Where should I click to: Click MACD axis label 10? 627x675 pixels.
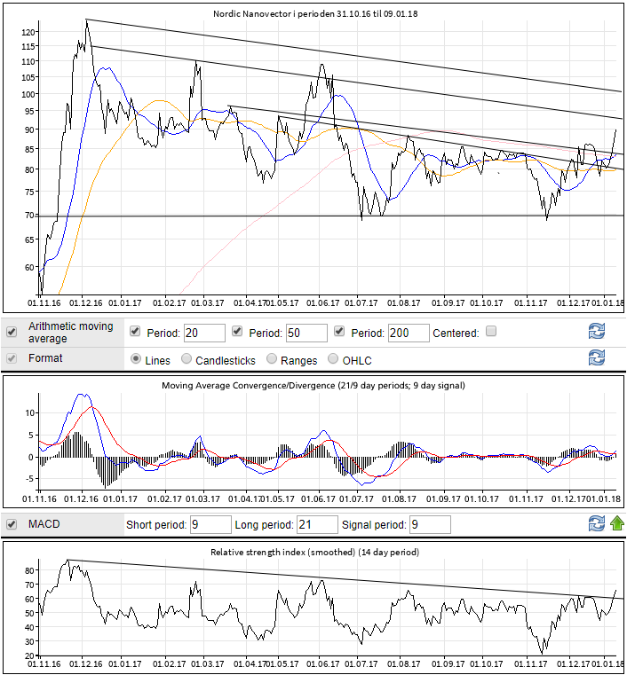click(29, 413)
